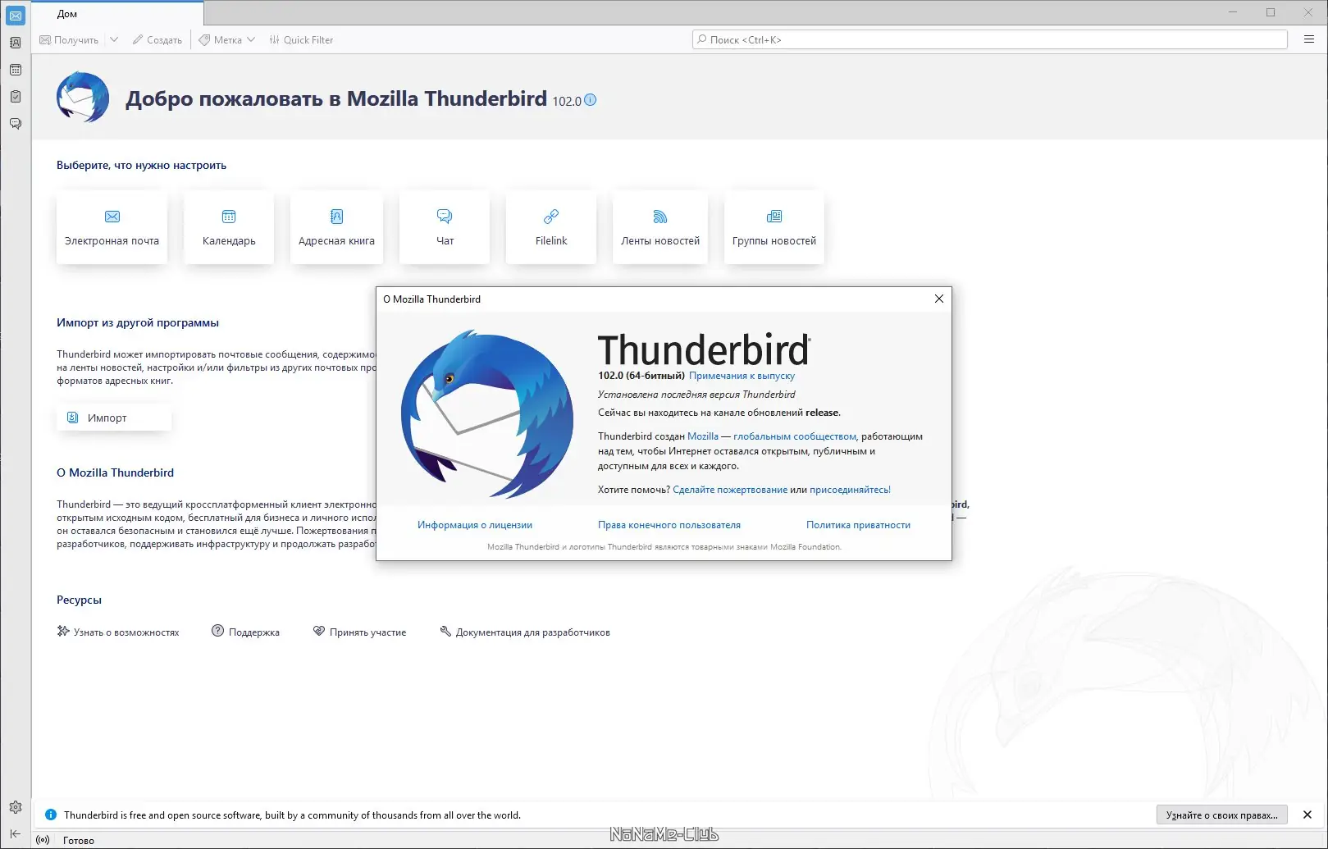1328x849 pixels.
Task: Open the Chat sidebar icon
Action: 16,124
